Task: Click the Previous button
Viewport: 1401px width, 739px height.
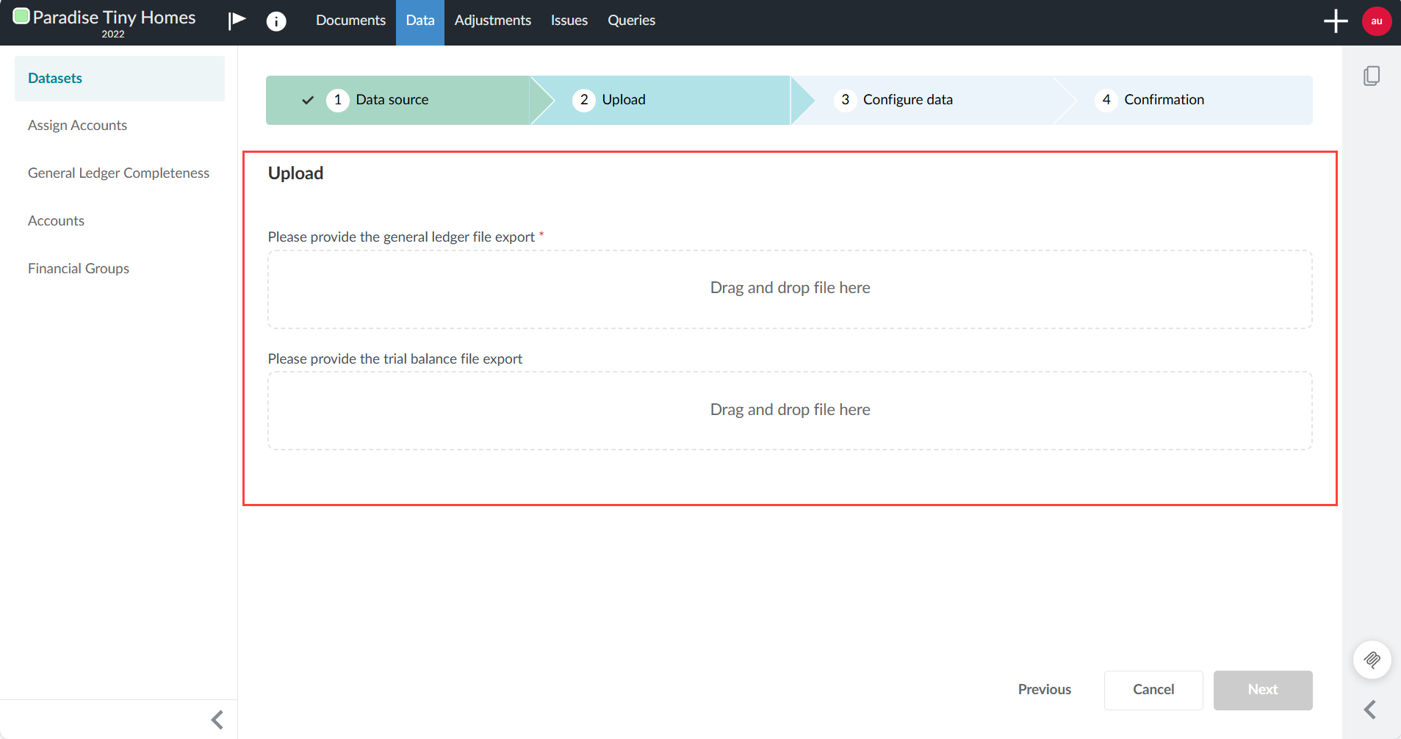Action: coord(1044,690)
